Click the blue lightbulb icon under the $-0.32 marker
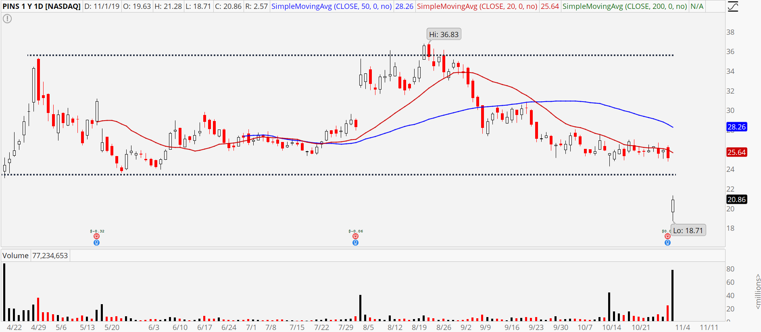 (96, 243)
